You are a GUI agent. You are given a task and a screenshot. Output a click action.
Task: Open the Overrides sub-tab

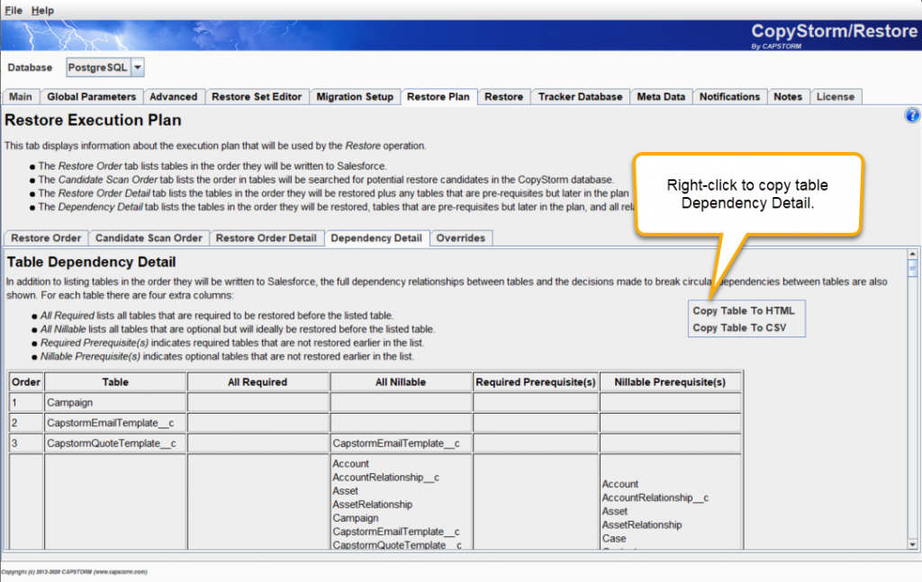click(460, 237)
